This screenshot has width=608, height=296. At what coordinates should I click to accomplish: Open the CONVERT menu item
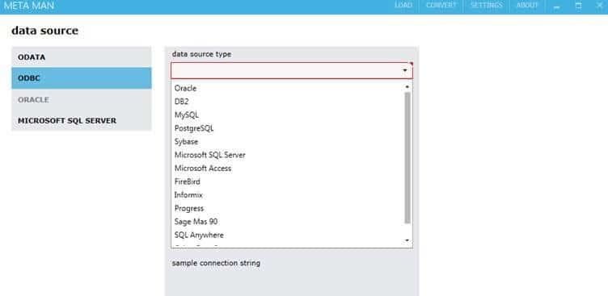(441, 6)
